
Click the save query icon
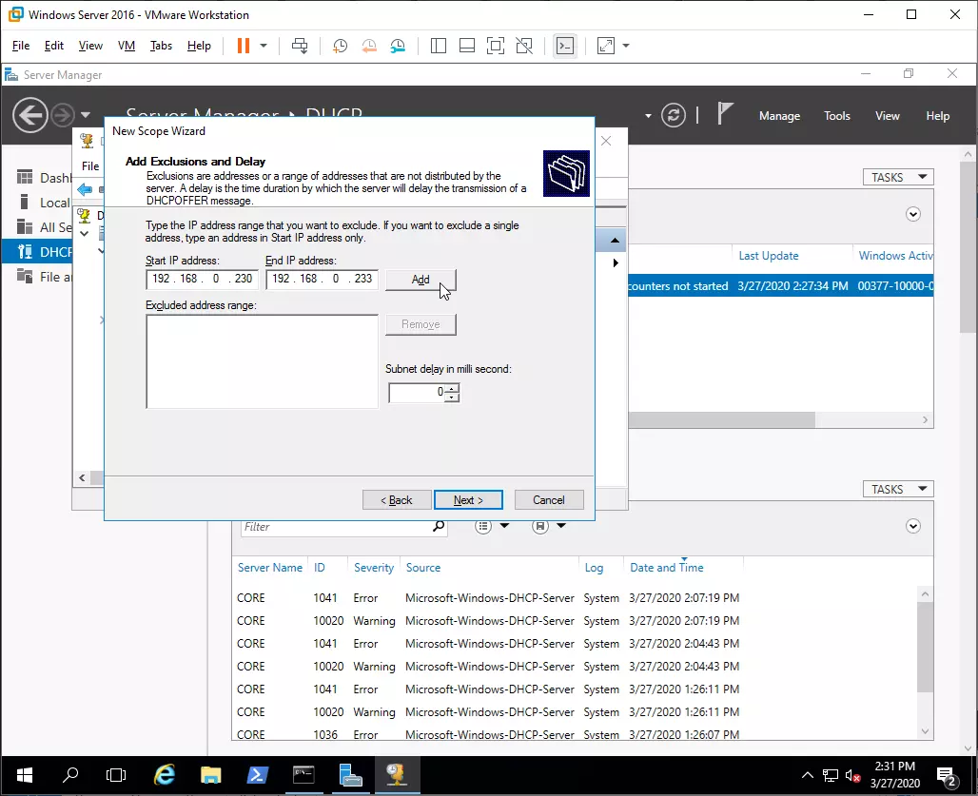click(x=540, y=526)
